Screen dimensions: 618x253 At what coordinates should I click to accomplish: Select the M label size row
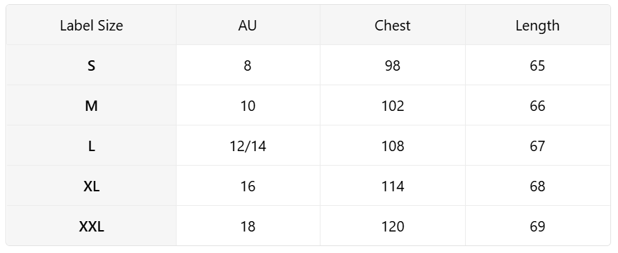(x=308, y=105)
